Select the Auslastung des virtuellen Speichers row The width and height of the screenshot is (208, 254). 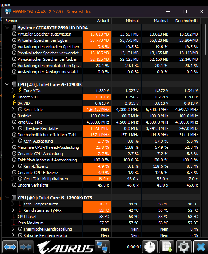coord(106,47)
